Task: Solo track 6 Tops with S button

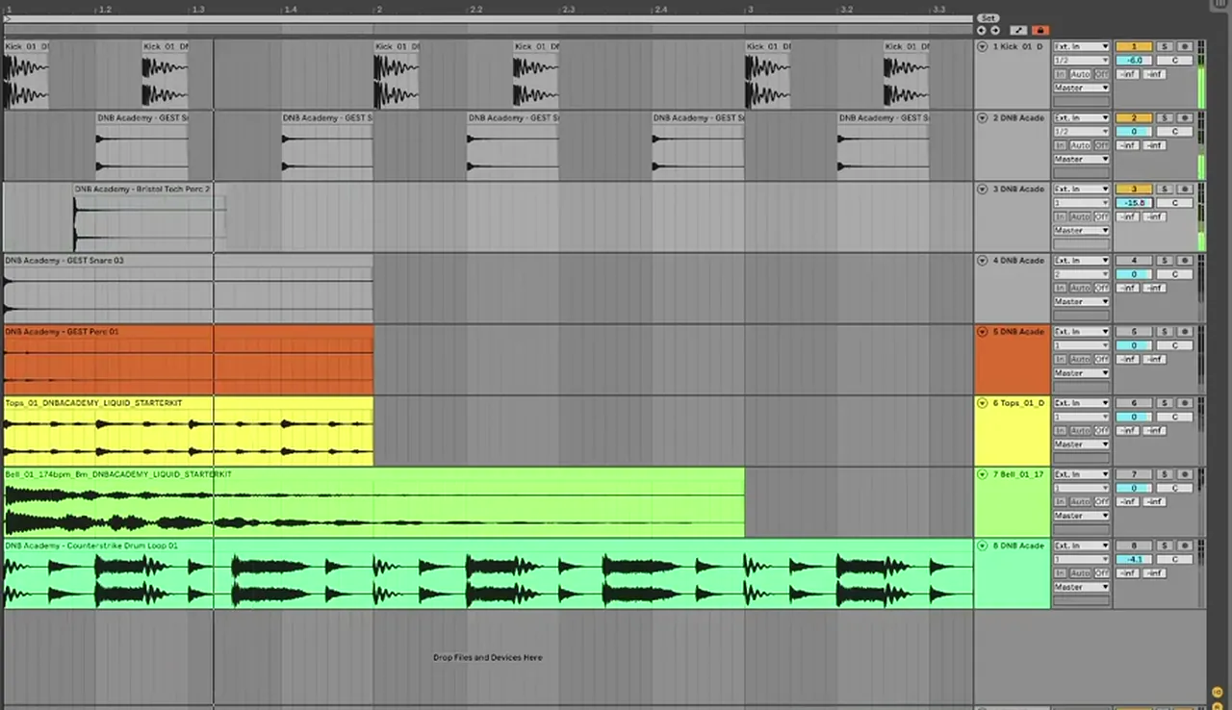Action: [x=1165, y=402]
